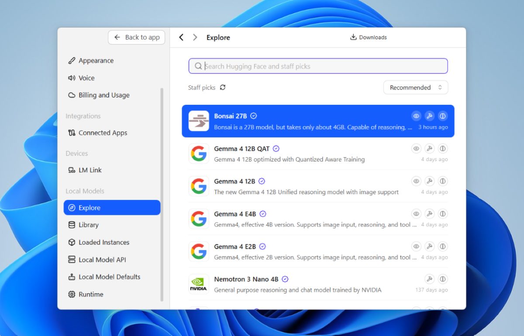Image resolution: width=524 pixels, height=336 pixels.
Task: Click the Search Hugging Face input field
Action: click(318, 66)
